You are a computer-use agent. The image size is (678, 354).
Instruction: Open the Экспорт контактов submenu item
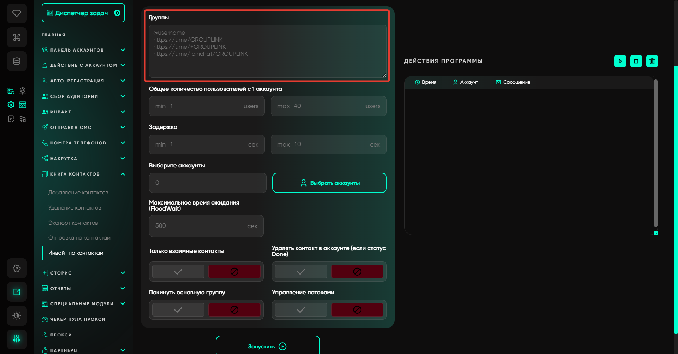73,223
